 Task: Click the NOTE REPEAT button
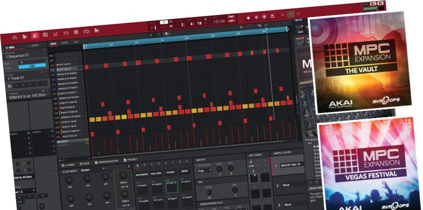click(141, 175)
